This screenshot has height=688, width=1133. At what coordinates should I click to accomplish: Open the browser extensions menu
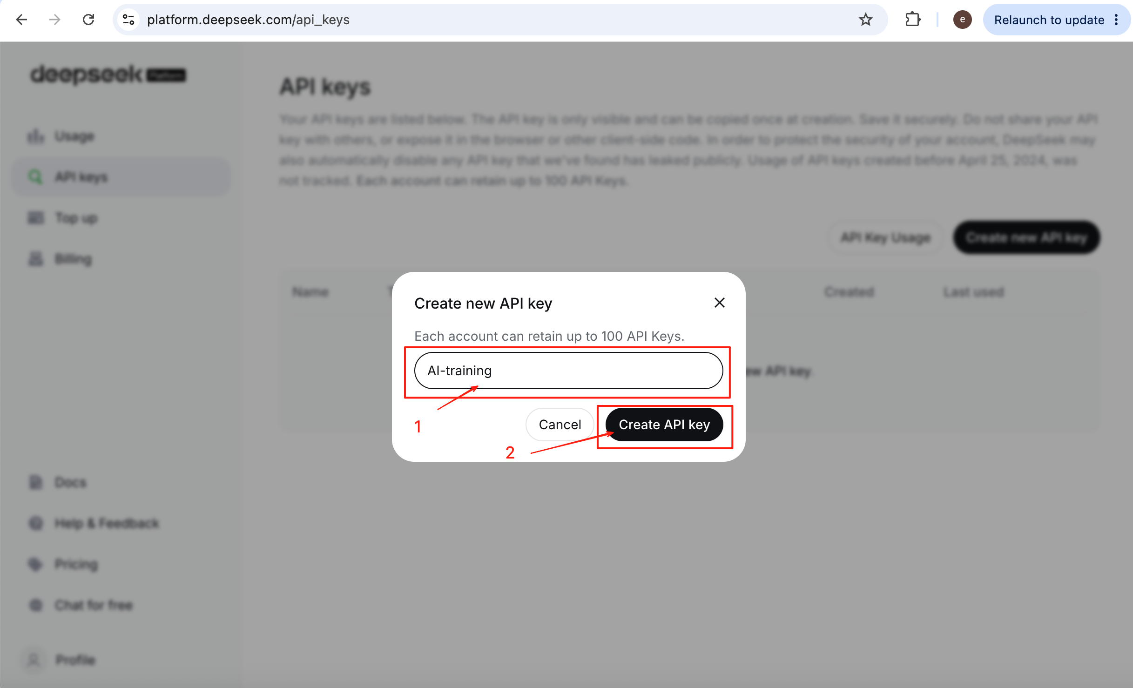[913, 20]
